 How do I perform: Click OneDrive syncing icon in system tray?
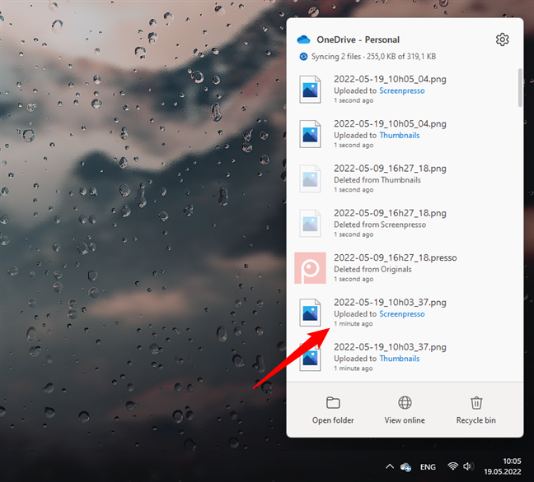pyautogui.click(x=405, y=467)
